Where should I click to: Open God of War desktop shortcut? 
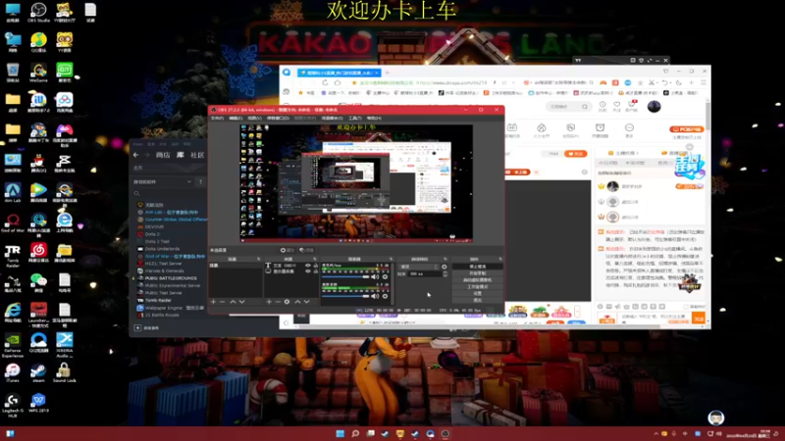click(13, 222)
